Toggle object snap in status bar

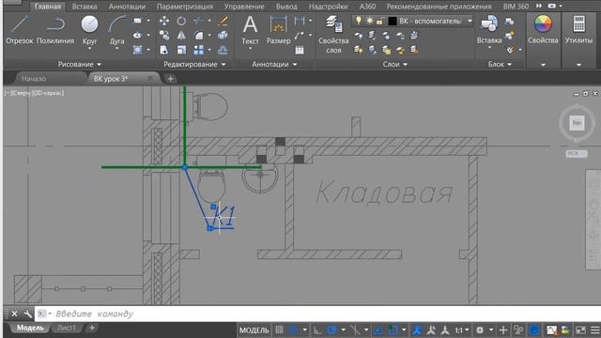click(393, 330)
